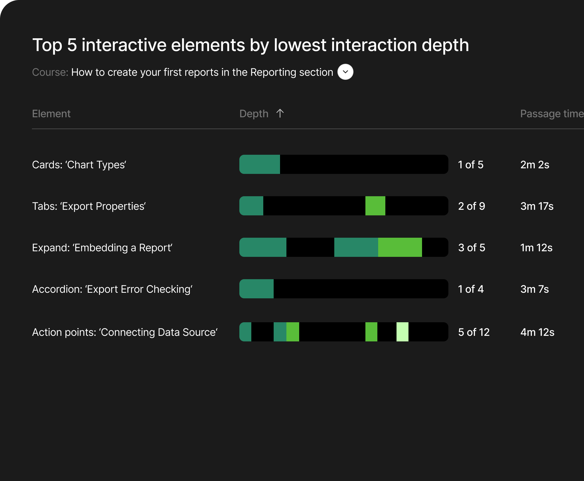Select Action points: 'Connecting Data Source'
The height and width of the screenshot is (481, 584).
pos(125,332)
